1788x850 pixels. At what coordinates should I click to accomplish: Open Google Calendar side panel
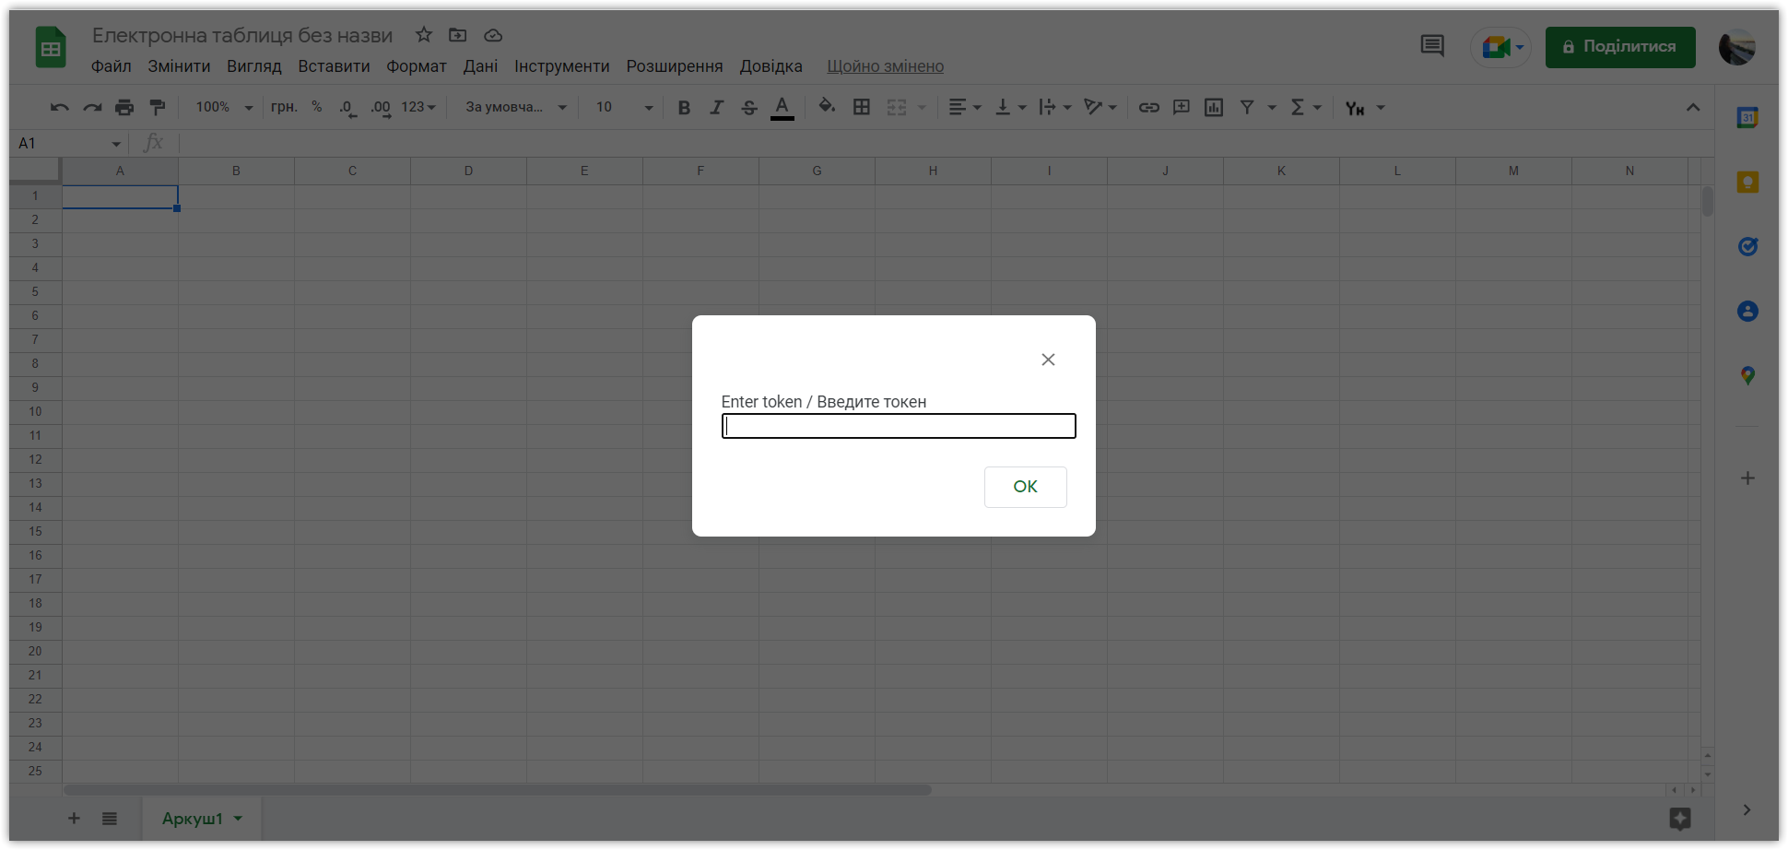coord(1747,118)
